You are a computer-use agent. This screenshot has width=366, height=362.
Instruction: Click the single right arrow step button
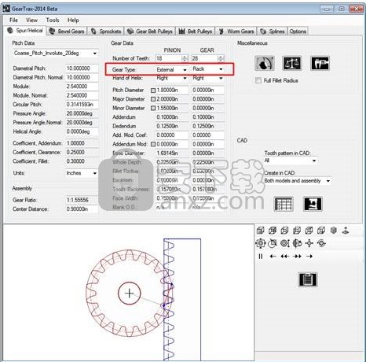309,257
